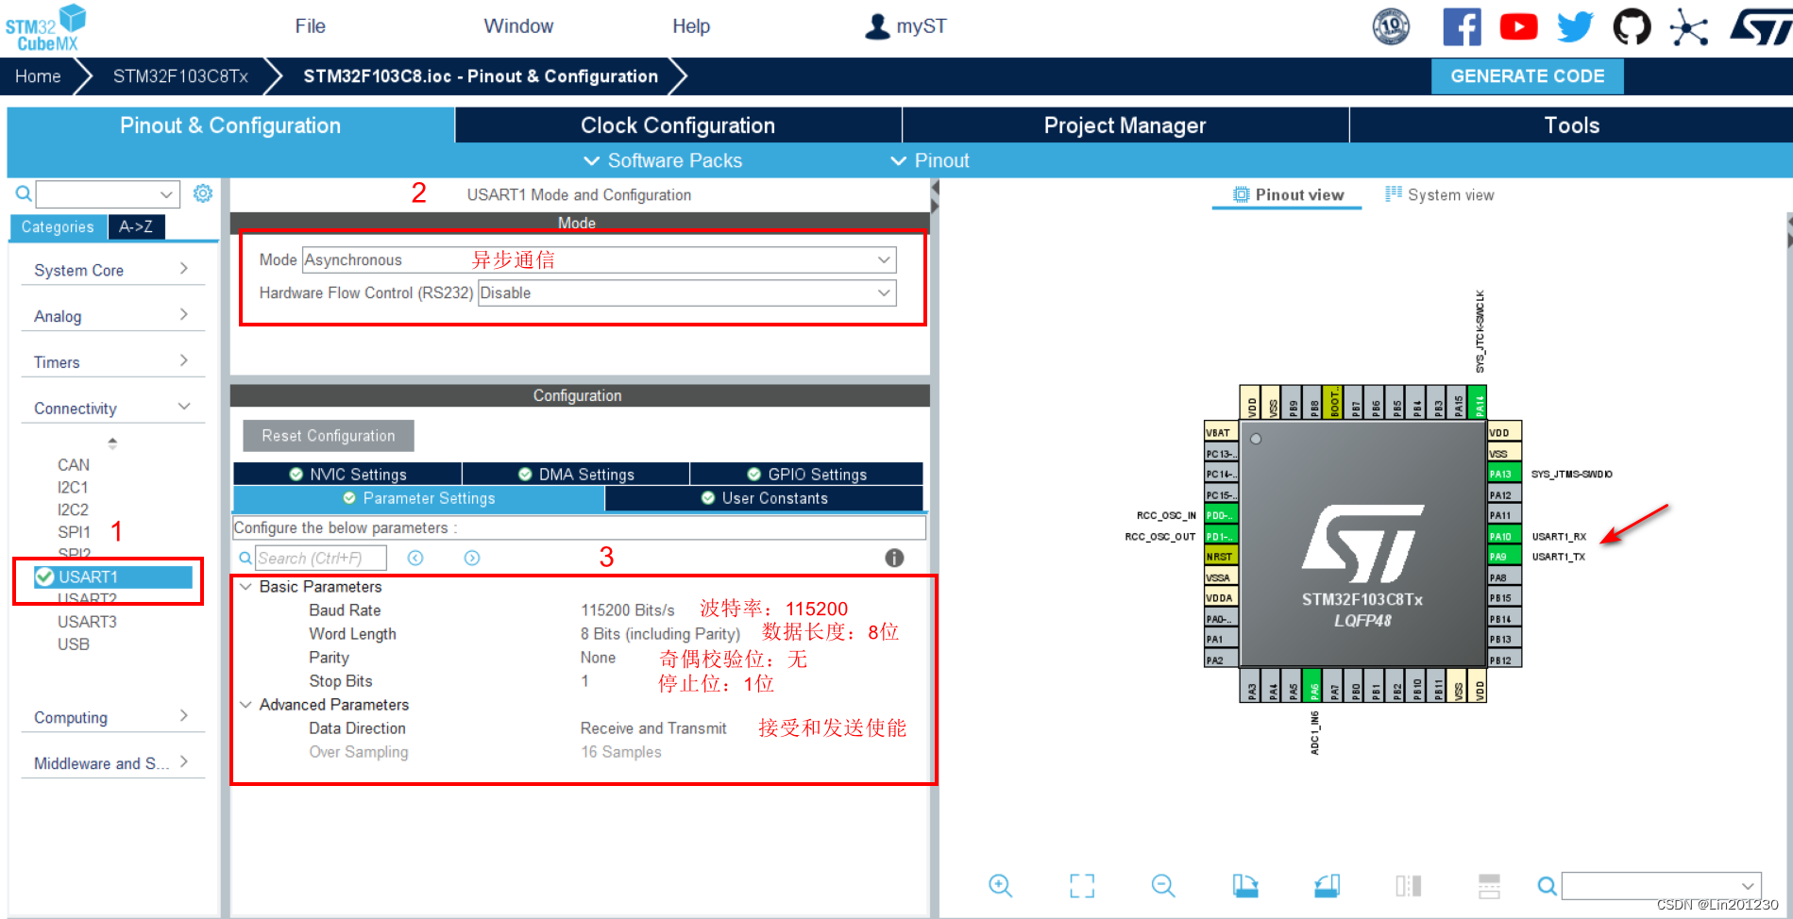Switch to System view
The height and width of the screenshot is (919, 1793).
tap(1440, 194)
